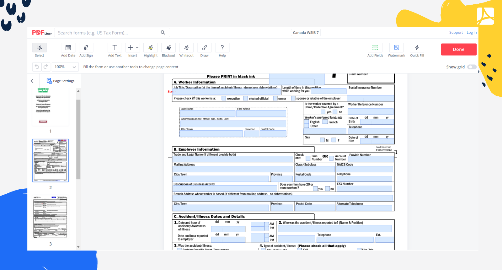Select the Blackout tool
502x270 pixels.
click(168, 48)
